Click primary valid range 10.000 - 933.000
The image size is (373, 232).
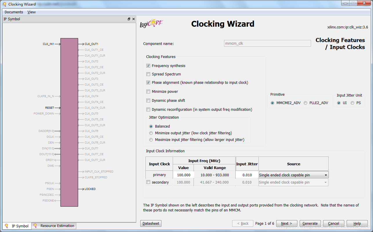tap(214, 175)
